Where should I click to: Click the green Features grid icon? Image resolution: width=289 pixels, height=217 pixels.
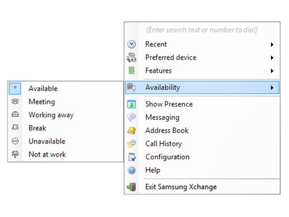[x=132, y=71]
